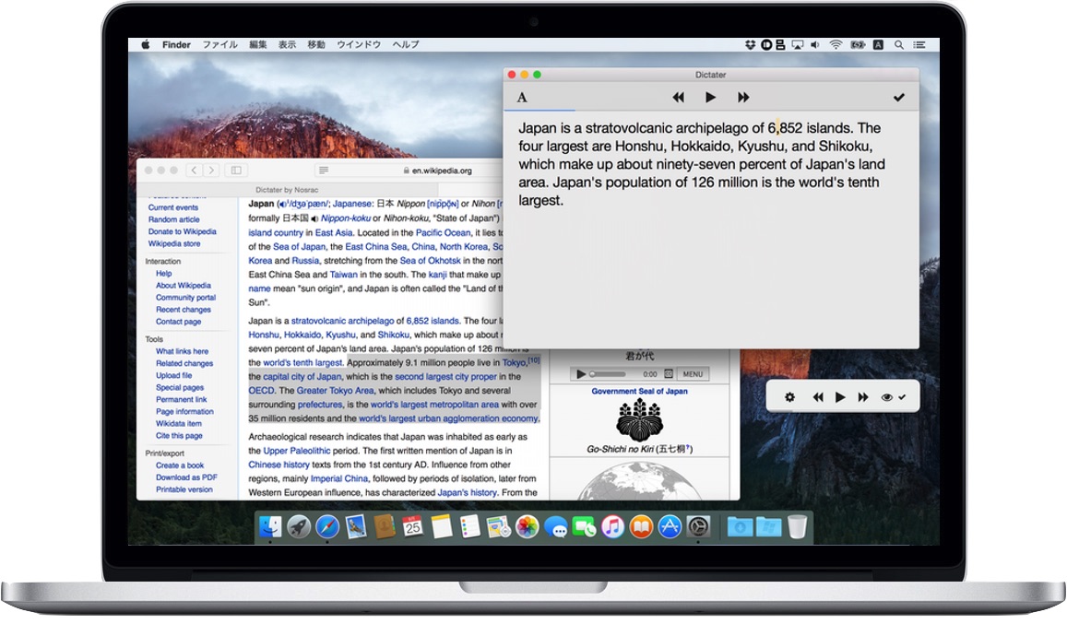The image size is (1067, 624).
Task: Rewind using the floating mini player
Action: (818, 396)
